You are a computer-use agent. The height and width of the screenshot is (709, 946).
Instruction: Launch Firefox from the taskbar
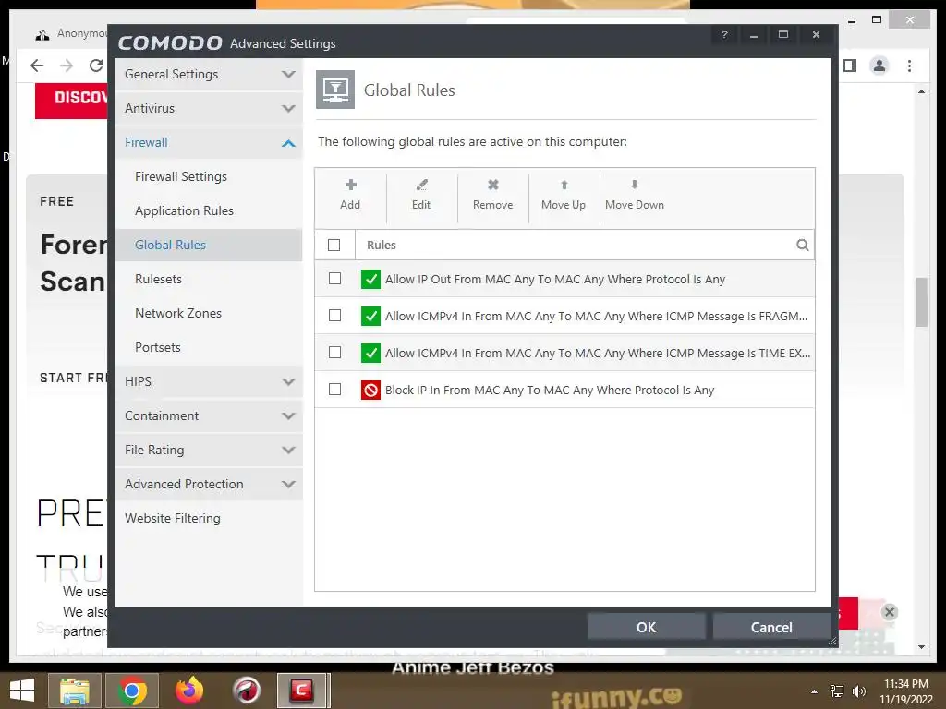click(189, 691)
